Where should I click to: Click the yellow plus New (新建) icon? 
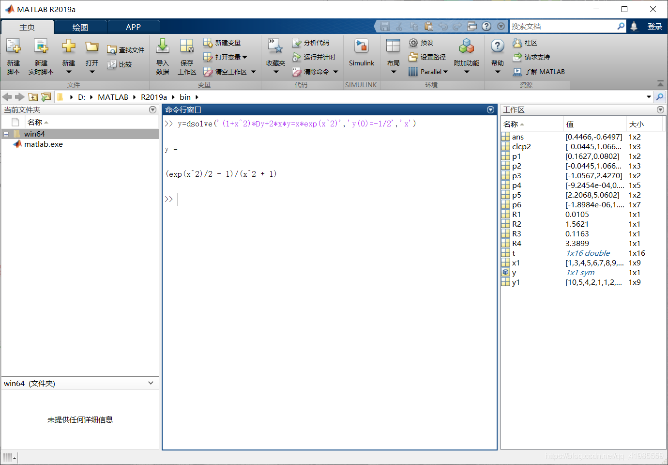click(x=69, y=46)
